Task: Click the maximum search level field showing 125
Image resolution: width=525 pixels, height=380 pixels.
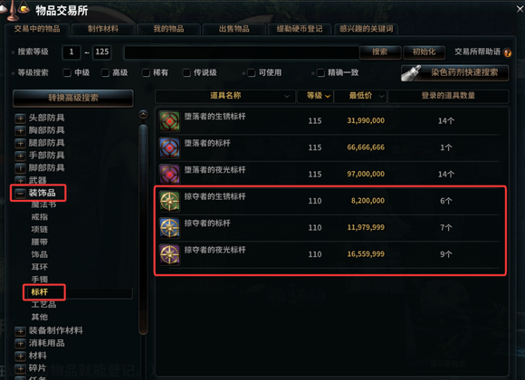Action: (x=101, y=52)
